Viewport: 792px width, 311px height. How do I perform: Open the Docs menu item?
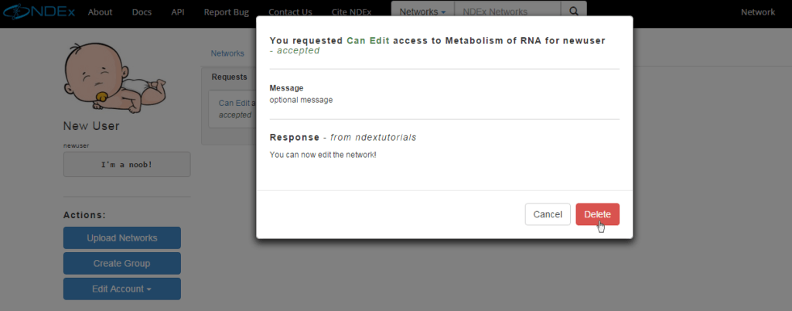click(x=142, y=12)
